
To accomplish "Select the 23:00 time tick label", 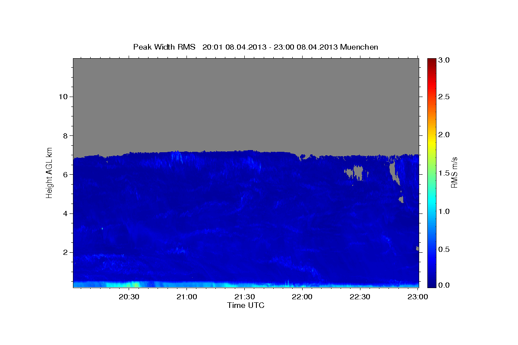I will [x=417, y=297].
